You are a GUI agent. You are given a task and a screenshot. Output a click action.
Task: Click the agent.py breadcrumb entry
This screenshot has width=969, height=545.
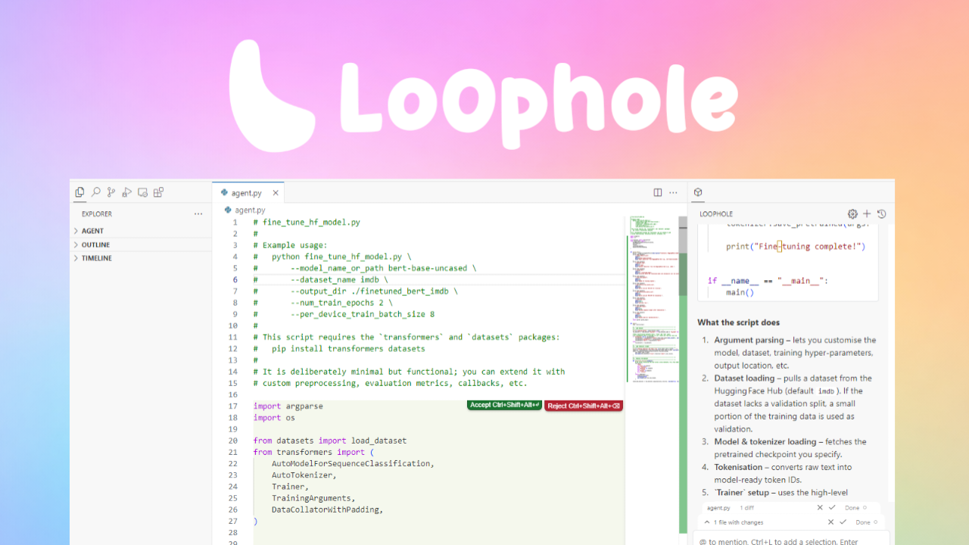245,210
